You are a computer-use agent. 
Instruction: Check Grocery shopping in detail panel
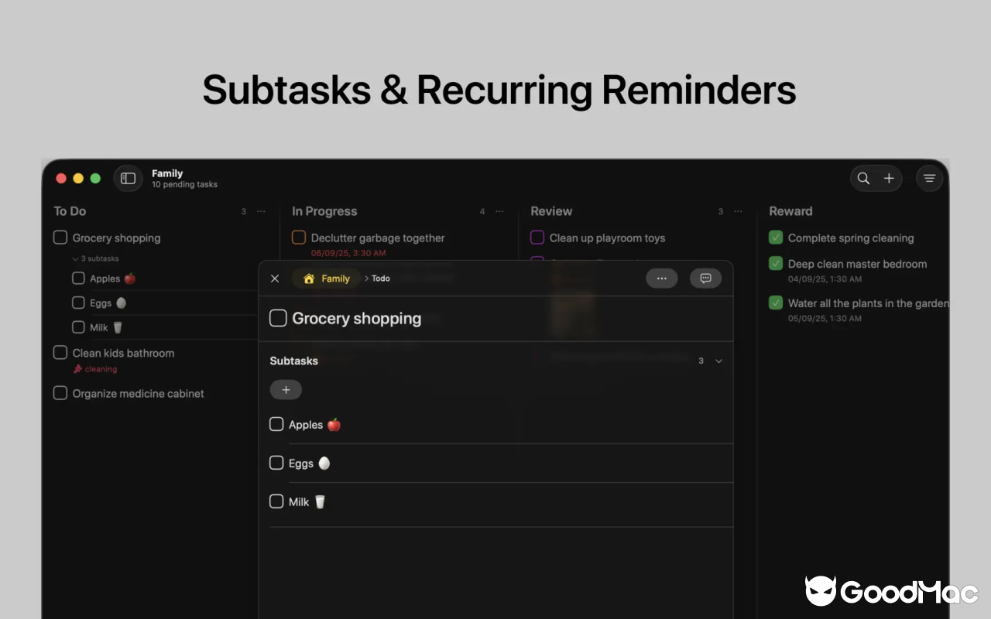point(278,318)
